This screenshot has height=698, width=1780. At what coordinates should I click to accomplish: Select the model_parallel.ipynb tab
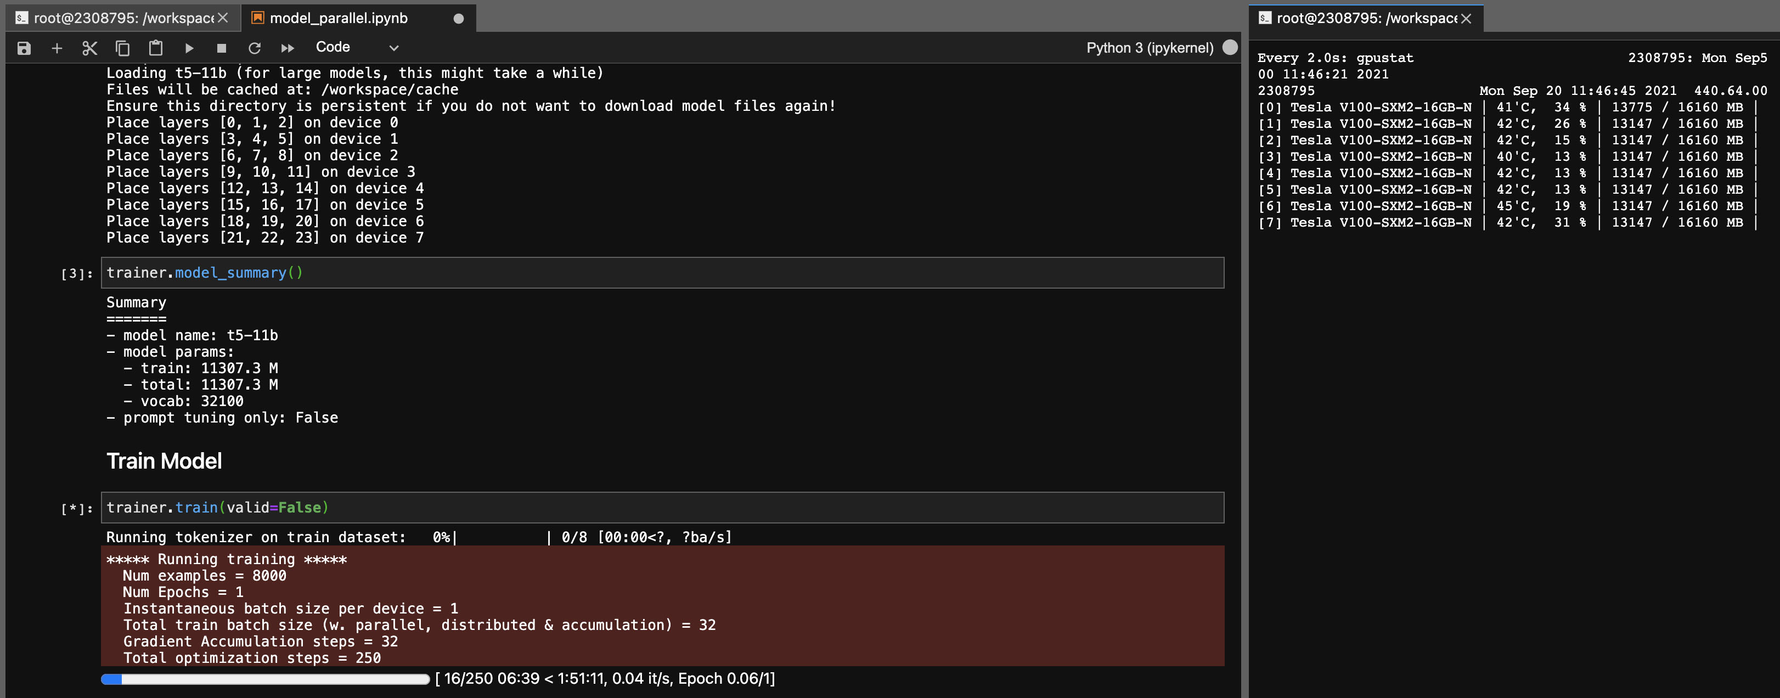pos(339,18)
